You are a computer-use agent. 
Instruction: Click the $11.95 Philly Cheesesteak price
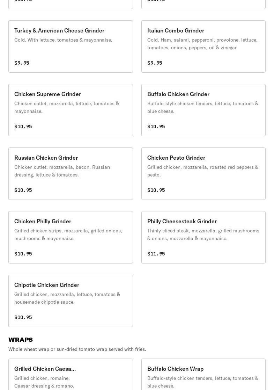click(x=156, y=254)
